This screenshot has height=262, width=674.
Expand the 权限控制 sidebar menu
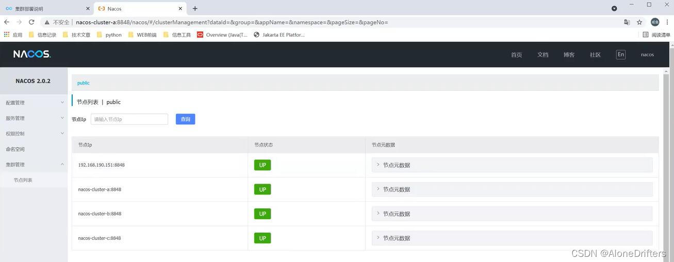(34, 134)
